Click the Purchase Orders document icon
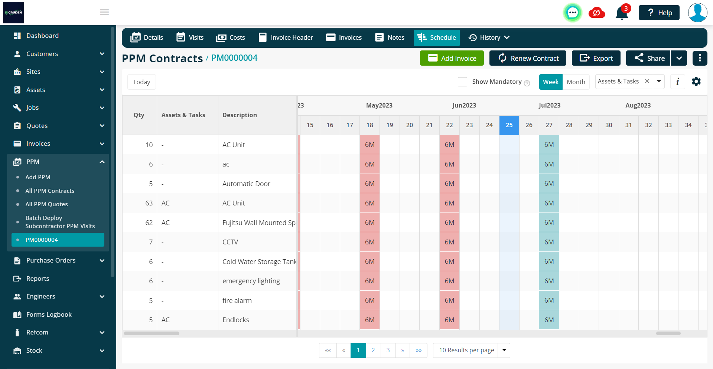The image size is (713, 369). 17,261
